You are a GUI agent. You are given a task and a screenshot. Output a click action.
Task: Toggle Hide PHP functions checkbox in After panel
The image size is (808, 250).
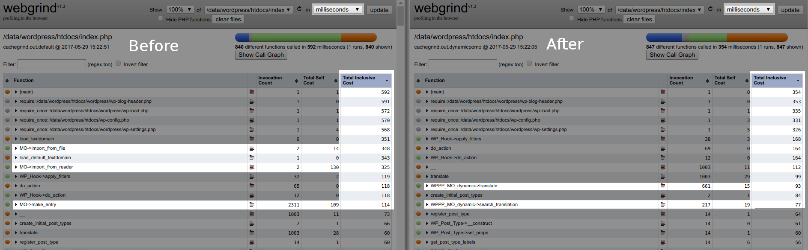point(572,18)
